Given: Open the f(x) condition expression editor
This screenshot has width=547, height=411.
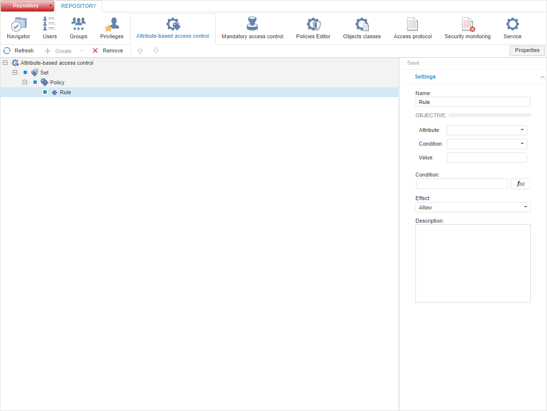Looking at the screenshot, I should [x=520, y=184].
